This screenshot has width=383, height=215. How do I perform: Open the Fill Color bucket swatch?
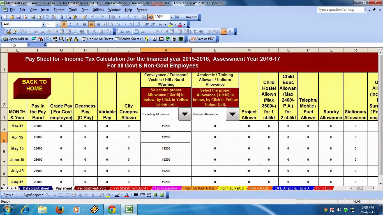coord(170,24)
